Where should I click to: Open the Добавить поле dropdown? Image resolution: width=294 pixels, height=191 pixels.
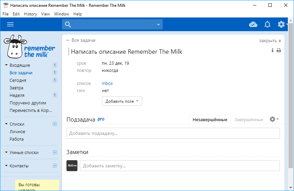(x=122, y=101)
